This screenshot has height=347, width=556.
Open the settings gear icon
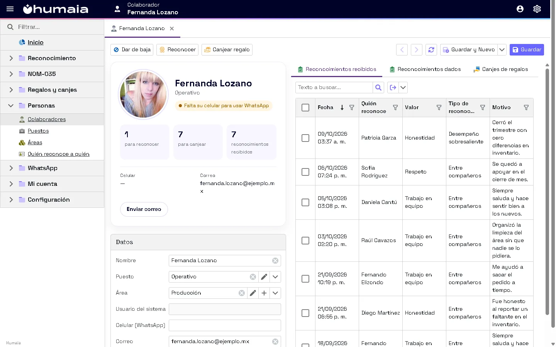[537, 9]
